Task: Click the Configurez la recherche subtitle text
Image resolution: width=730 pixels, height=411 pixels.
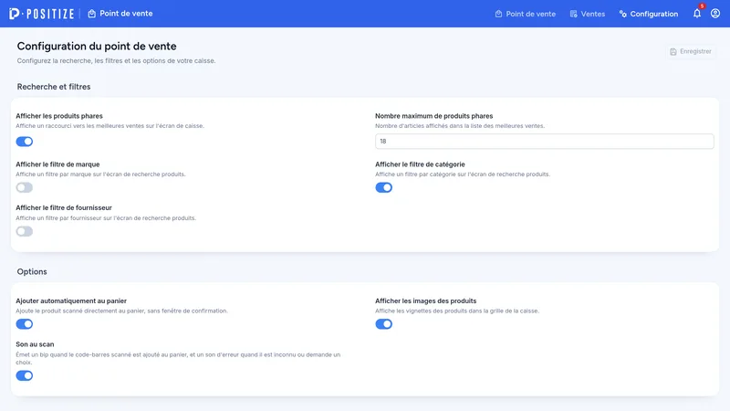Action: (x=117, y=60)
